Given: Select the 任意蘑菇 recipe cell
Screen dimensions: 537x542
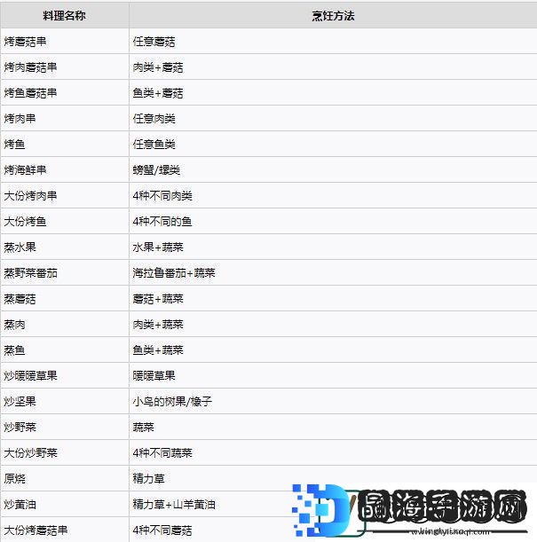Looking at the screenshot, I should tap(333, 42).
